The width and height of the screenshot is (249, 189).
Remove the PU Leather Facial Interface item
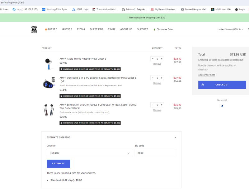click(x=157, y=83)
